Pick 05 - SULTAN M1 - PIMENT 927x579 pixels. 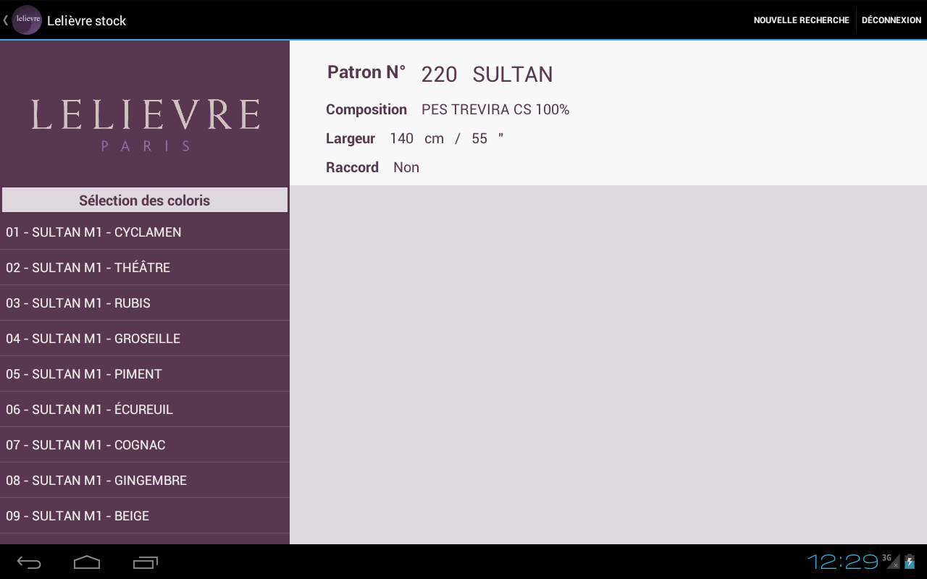pyautogui.click(x=145, y=374)
